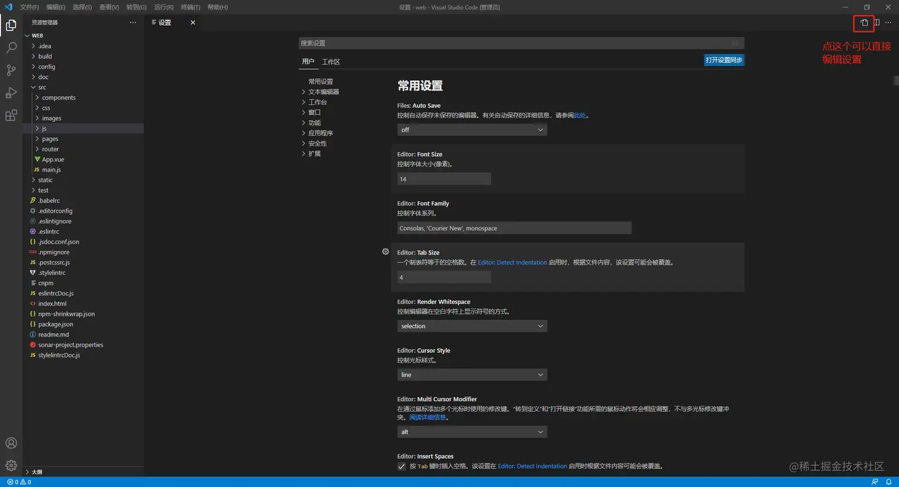Image resolution: width=899 pixels, height=487 pixels.
Task: Click the 打开设置同步 button
Action: click(x=724, y=60)
